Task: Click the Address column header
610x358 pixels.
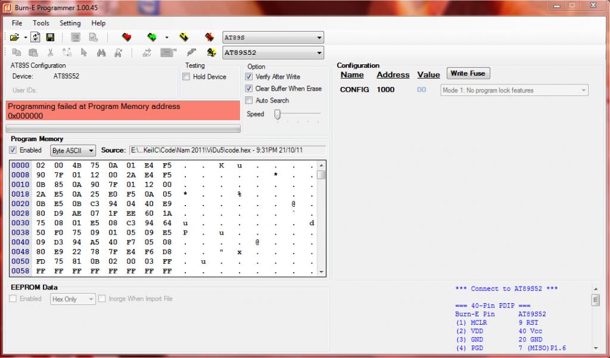Action: click(x=393, y=74)
